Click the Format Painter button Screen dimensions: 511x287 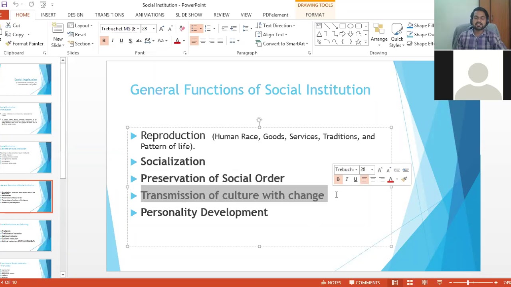pos(24,44)
